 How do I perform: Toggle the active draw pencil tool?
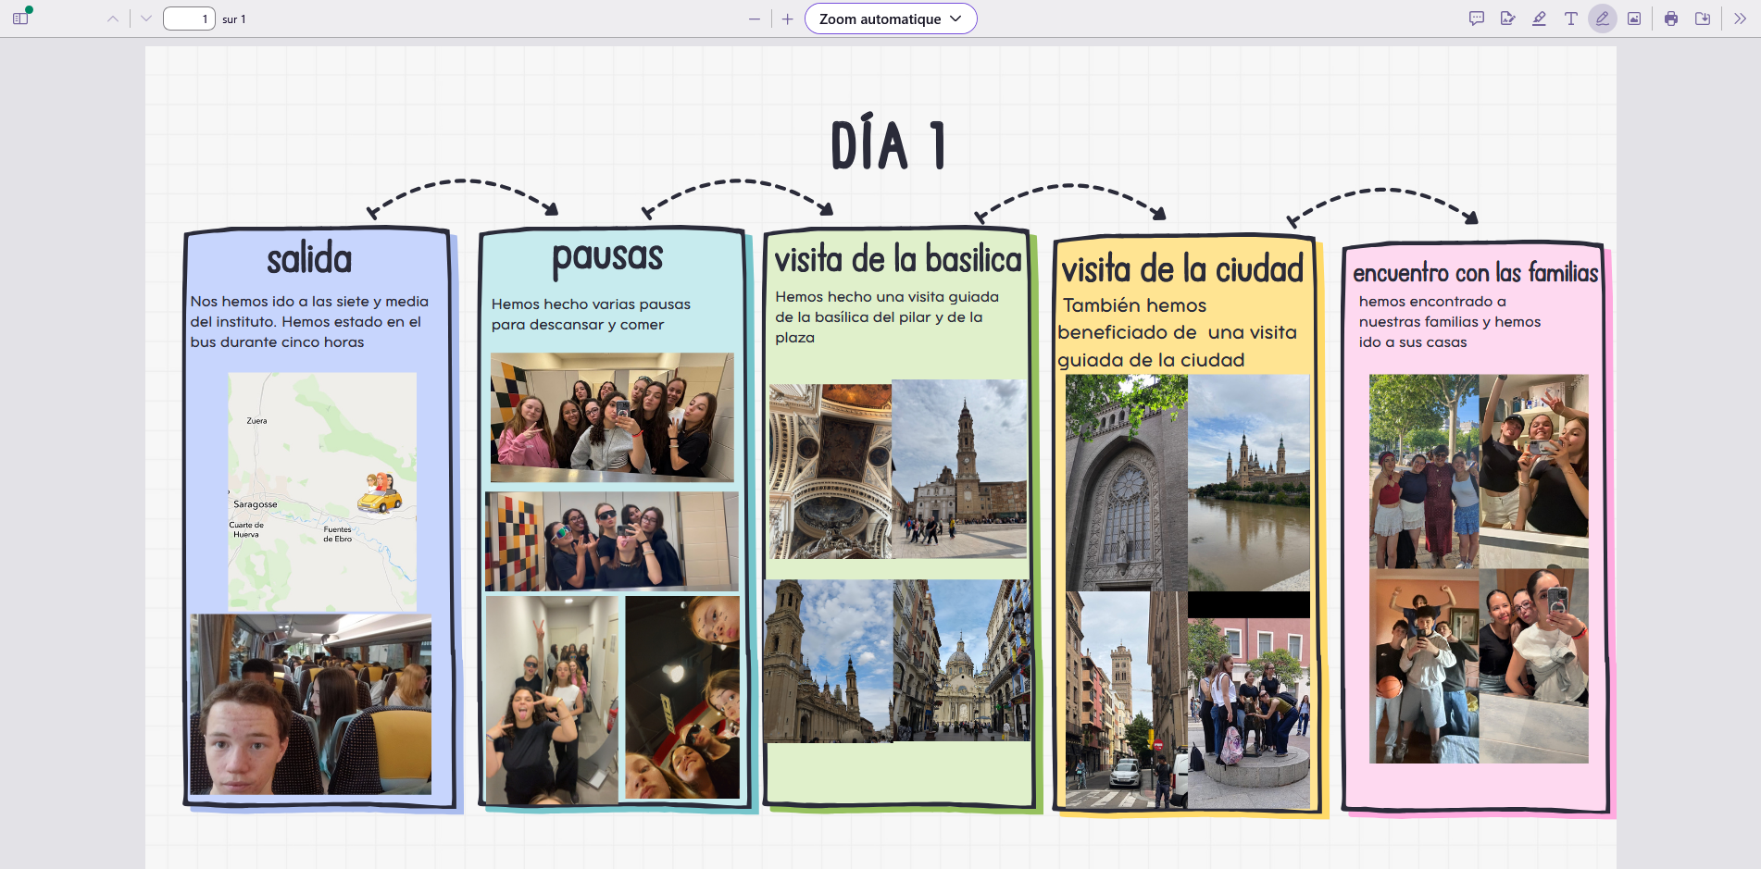(x=1603, y=19)
